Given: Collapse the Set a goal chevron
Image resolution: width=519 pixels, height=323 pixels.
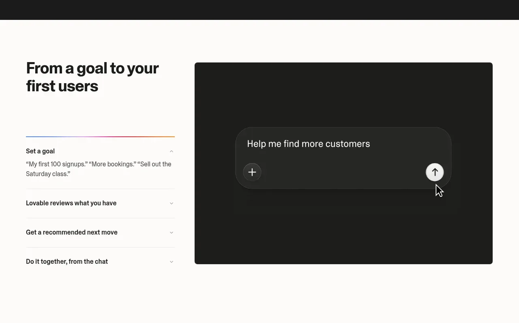Looking at the screenshot, I should [172, 151].
